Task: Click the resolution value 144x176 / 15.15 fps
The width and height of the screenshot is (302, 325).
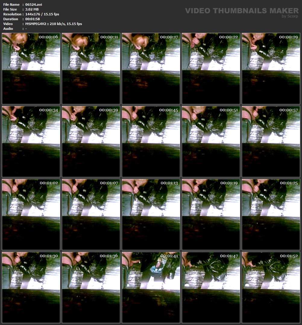Action: coord(42,14)
